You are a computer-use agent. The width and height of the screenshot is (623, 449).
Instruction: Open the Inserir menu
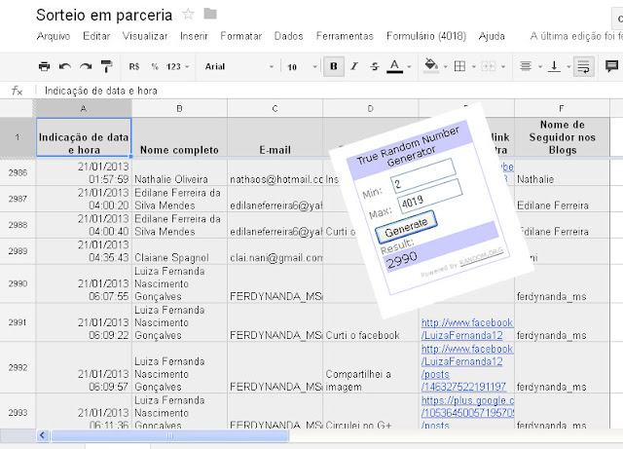pos(194,36)
